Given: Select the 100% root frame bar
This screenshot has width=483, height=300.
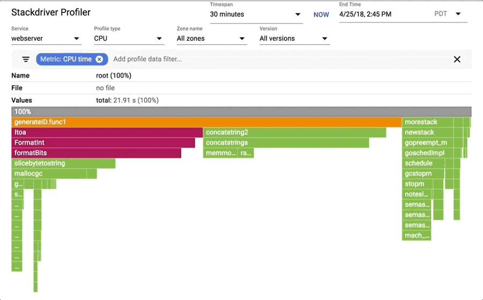Looking at the screenshot, I should (241, 112).
